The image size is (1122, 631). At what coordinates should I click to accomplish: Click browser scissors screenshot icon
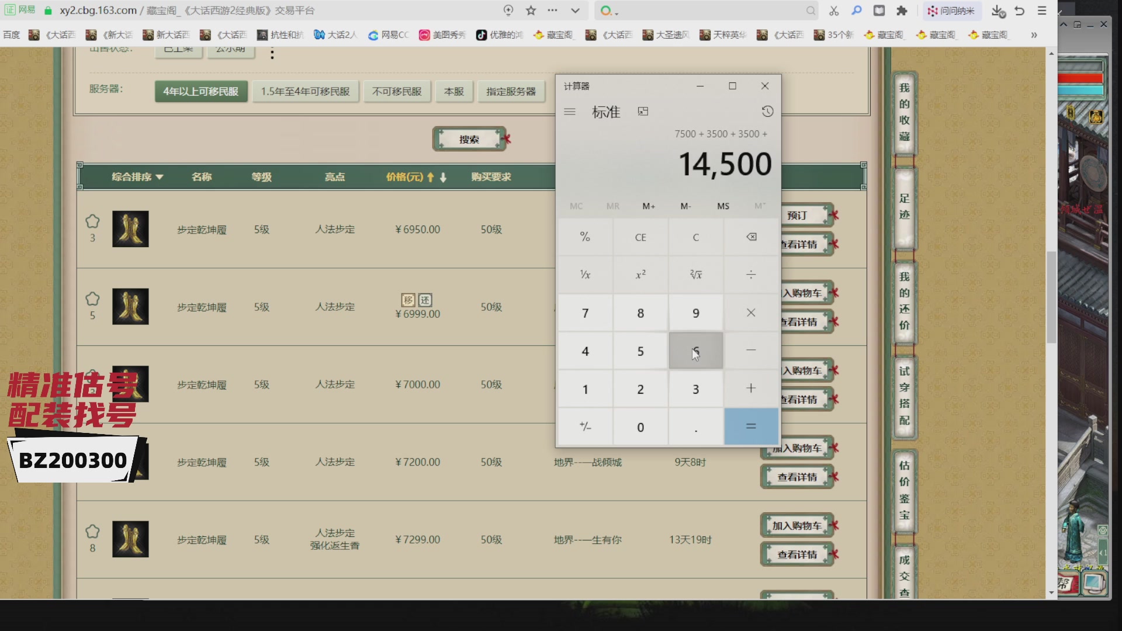click(833, 11)
